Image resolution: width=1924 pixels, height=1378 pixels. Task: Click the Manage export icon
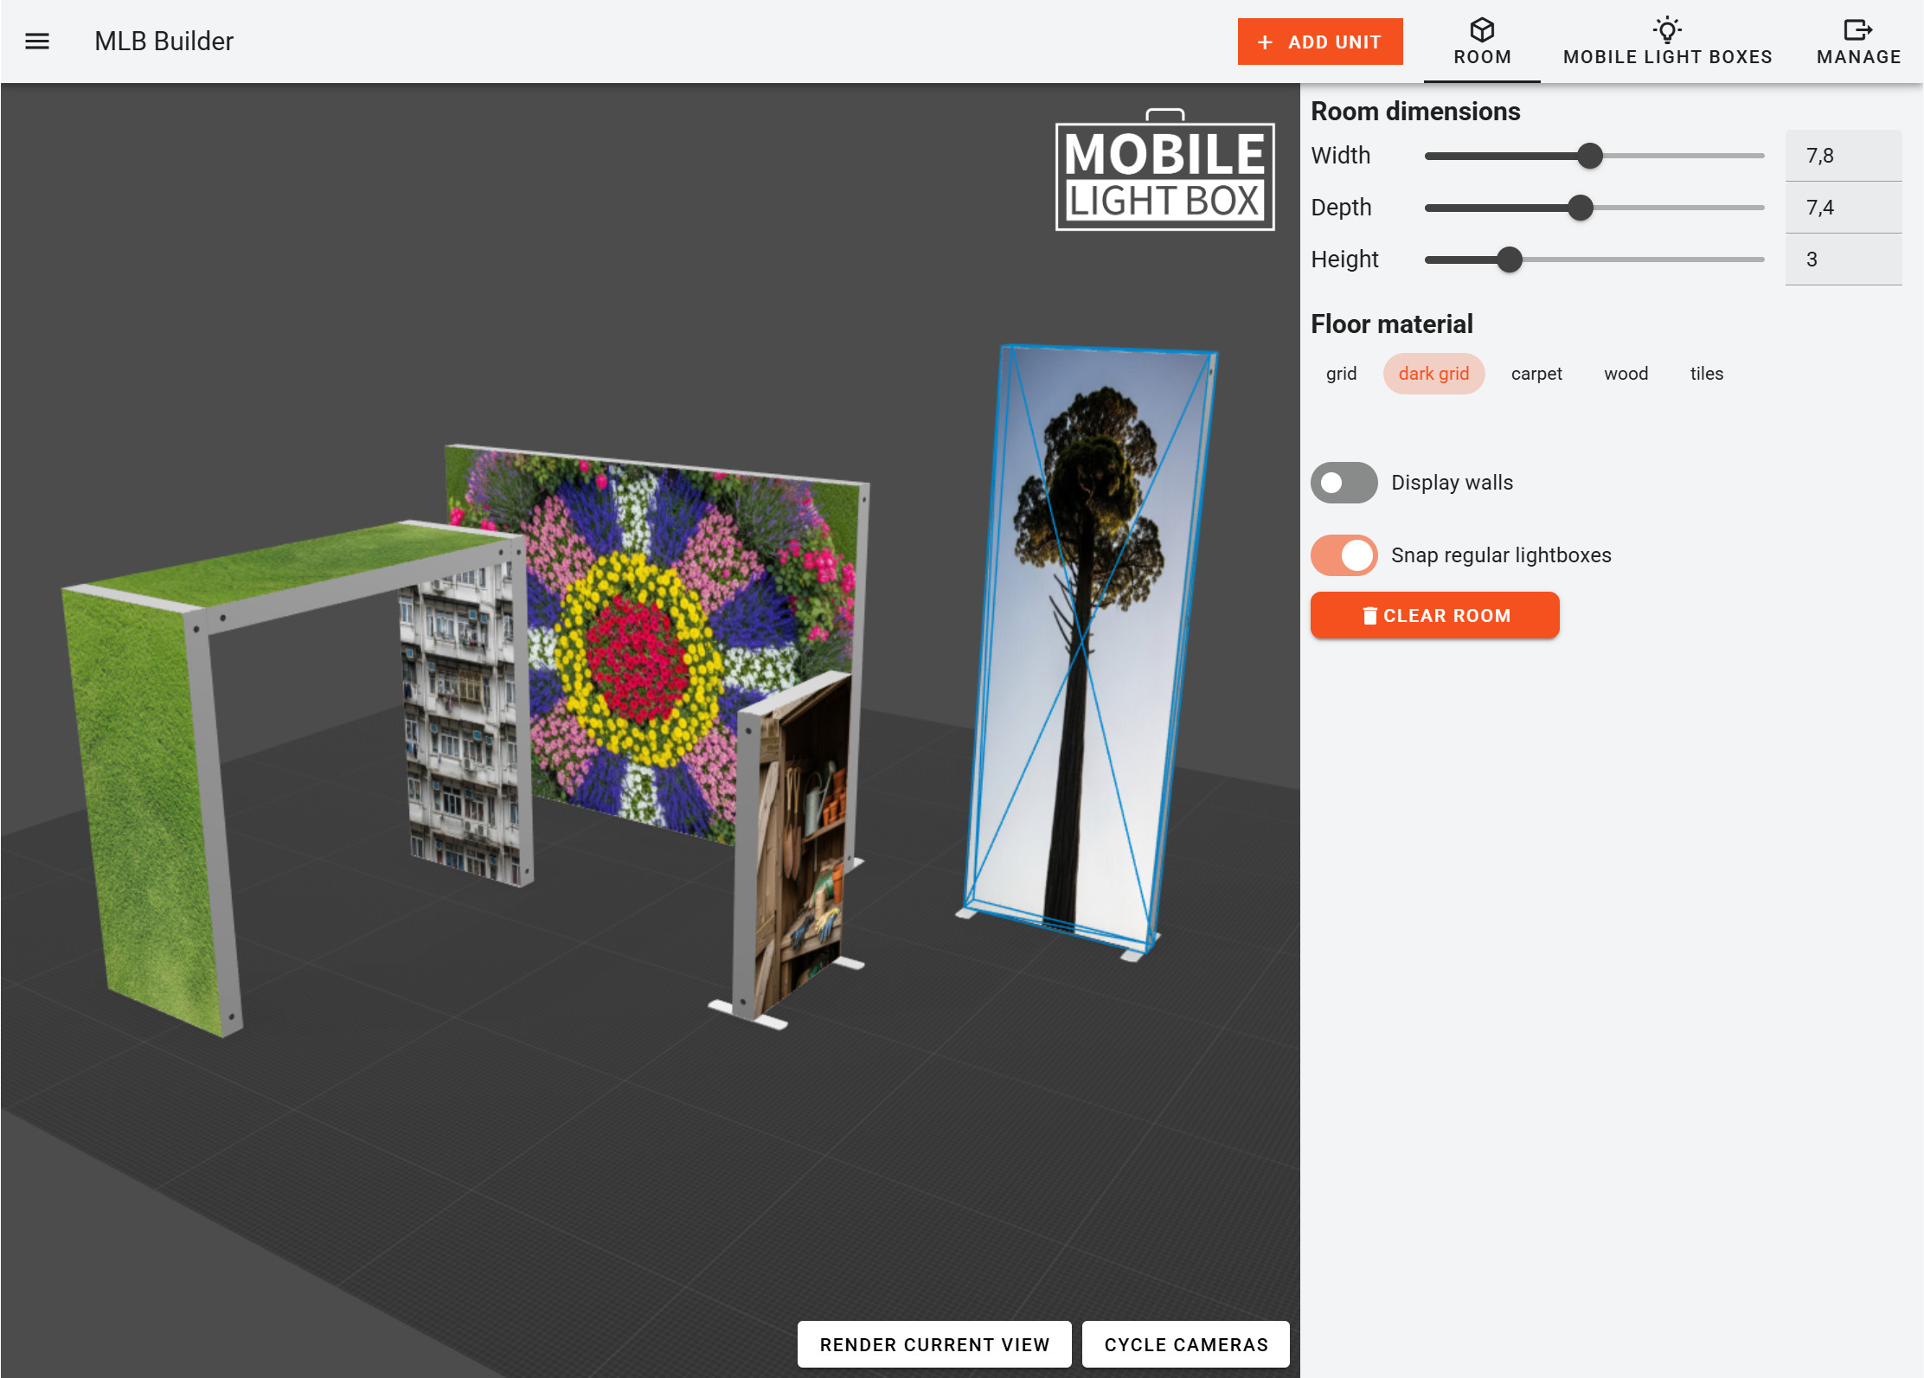coord(1857,30)
